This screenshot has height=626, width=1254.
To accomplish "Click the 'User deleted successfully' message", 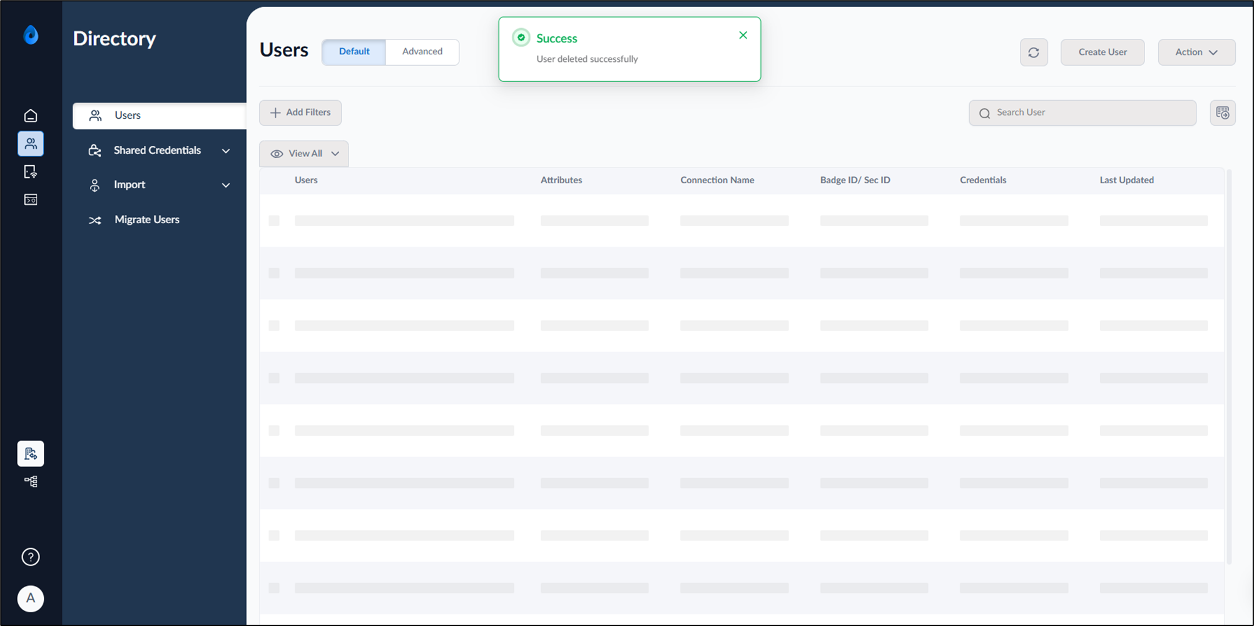I will (x=587, y=59).
